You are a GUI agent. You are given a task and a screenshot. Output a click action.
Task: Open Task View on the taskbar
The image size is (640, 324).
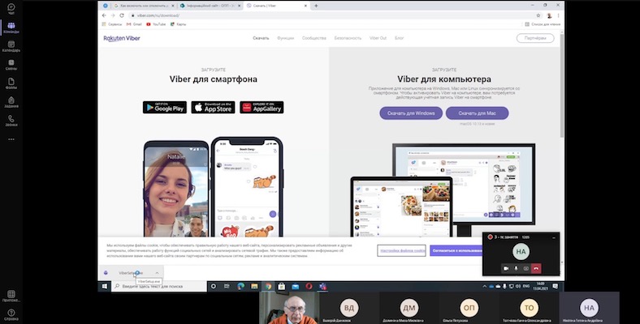coord(227,287)
